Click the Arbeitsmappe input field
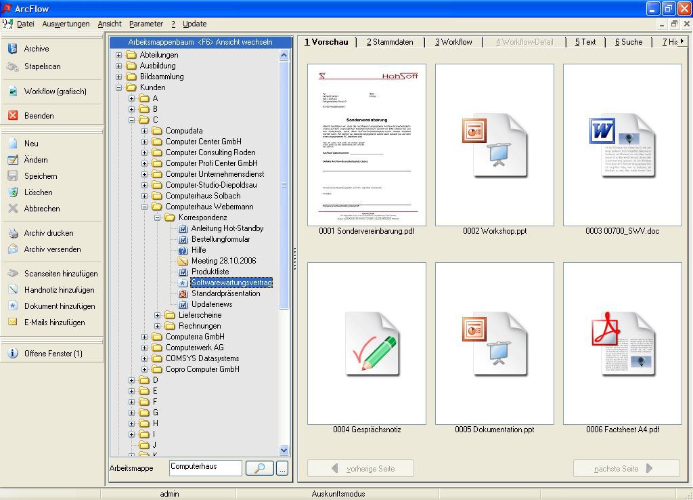The height and width of the screenshot is (500, 693). (206, 467)
